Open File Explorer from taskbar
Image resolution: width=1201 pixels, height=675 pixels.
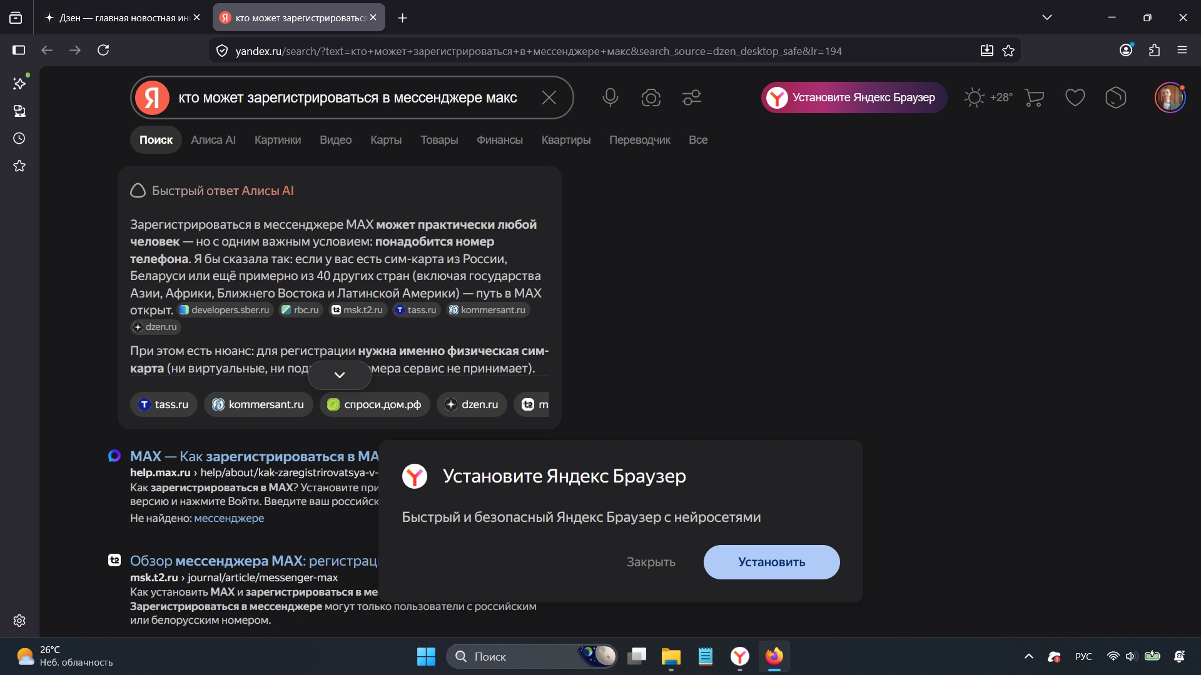671,656
